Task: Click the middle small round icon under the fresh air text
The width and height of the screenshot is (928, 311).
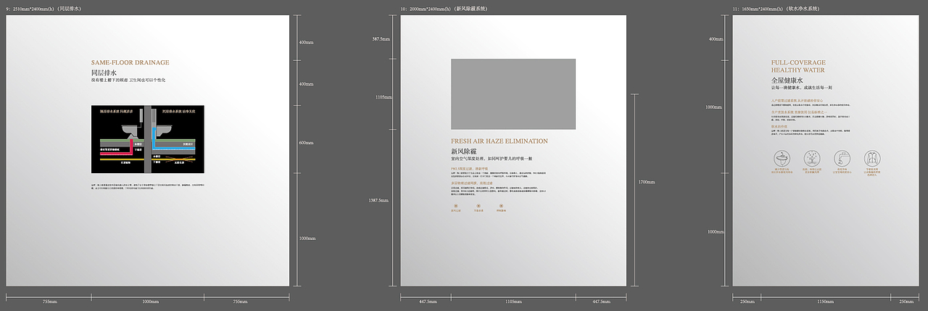Action: [x=478, y=204]
